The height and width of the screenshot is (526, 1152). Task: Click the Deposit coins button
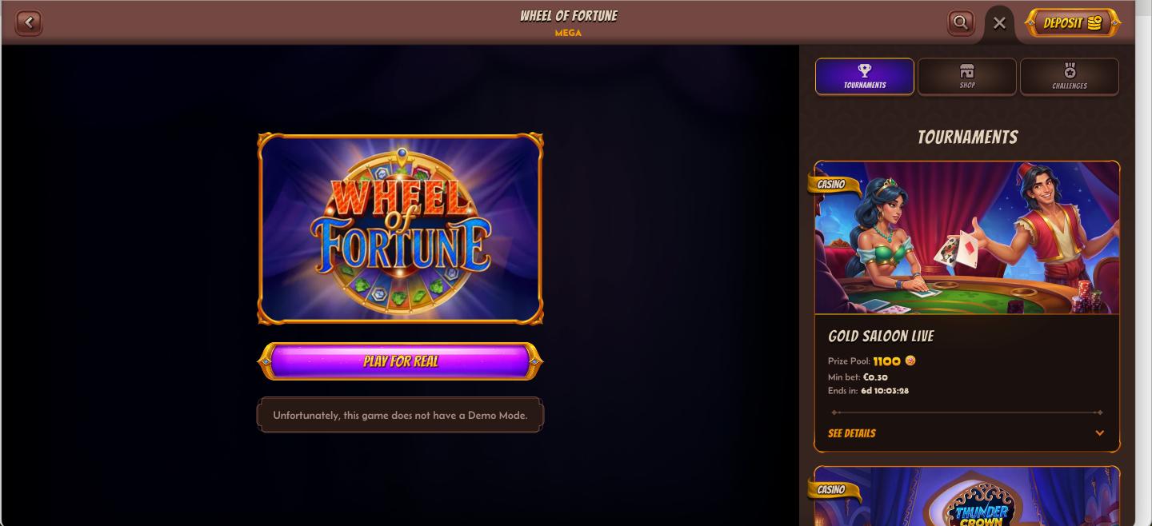pos(1073,23)
